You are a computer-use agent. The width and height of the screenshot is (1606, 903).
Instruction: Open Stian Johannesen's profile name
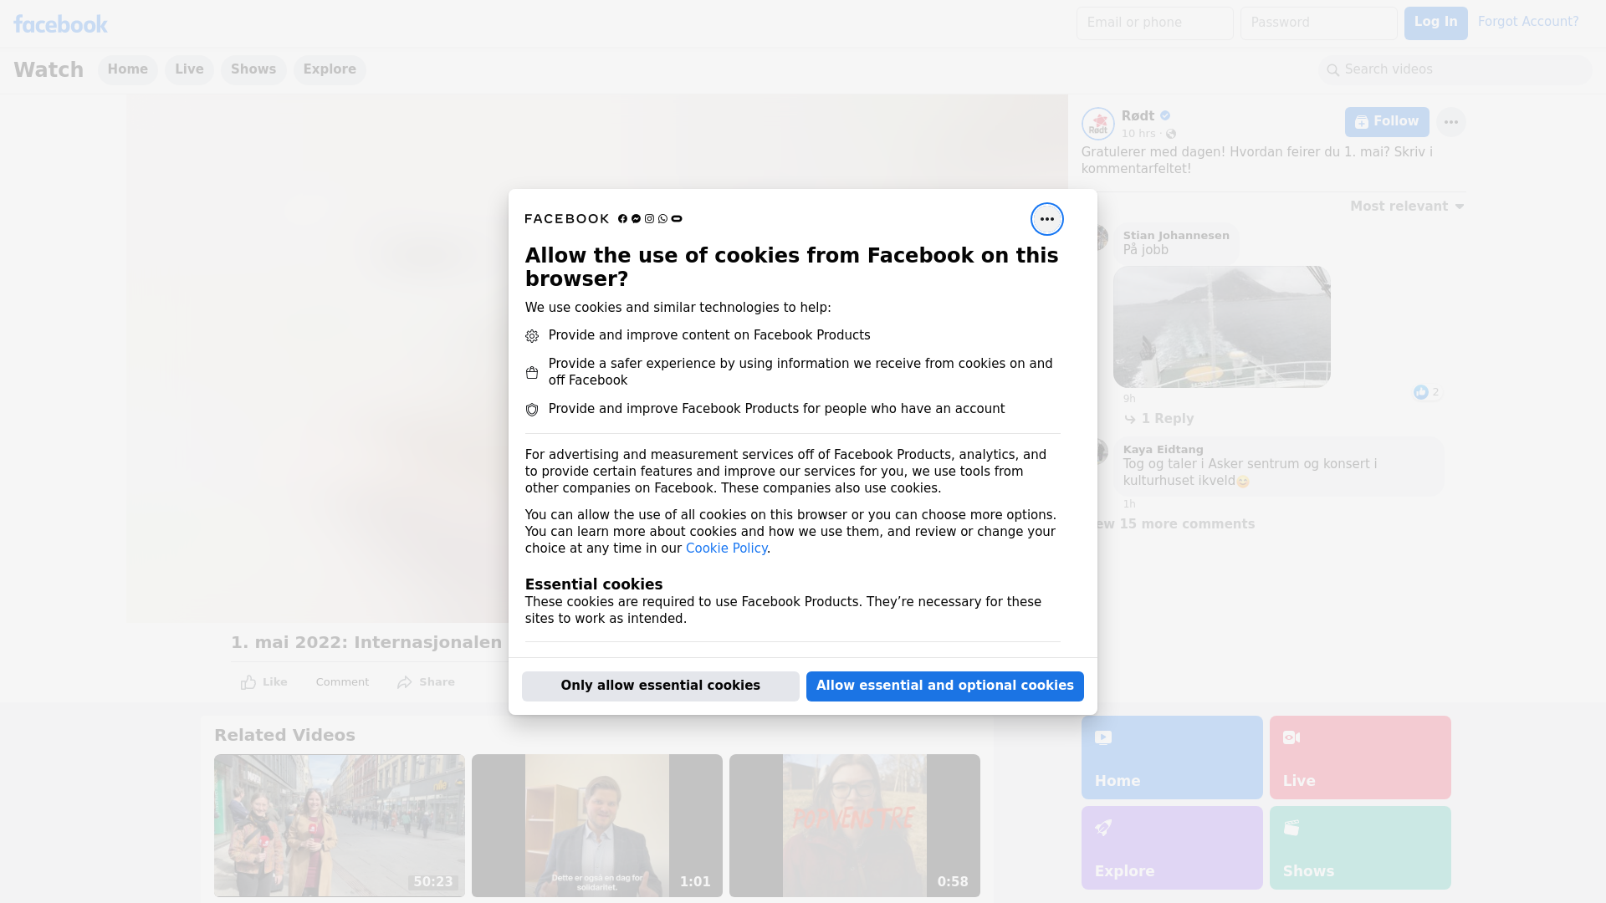tap(1175, 236)
